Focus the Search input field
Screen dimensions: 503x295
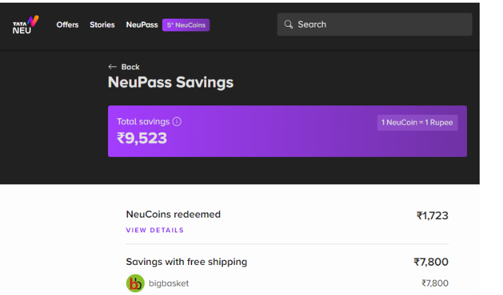(x=374, y=25)
